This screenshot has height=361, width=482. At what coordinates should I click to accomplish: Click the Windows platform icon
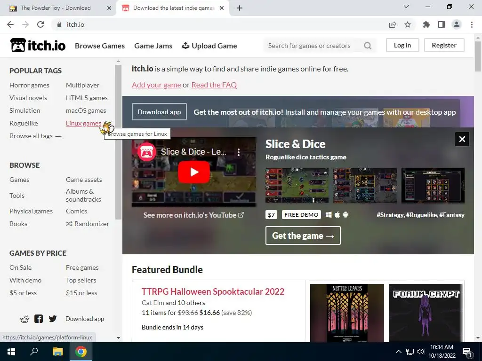[x=329, y=214]
